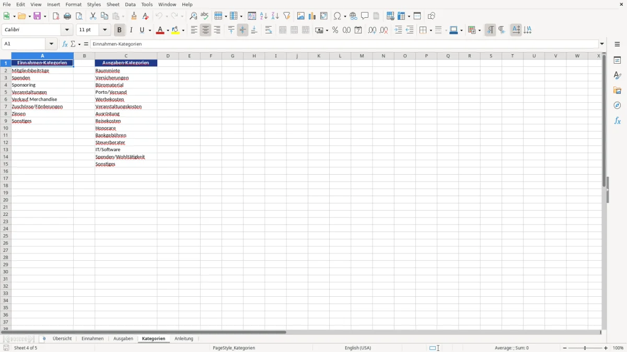
Task: Toggle the AutoFilter funnel icon
Action: tap(286, 16)
